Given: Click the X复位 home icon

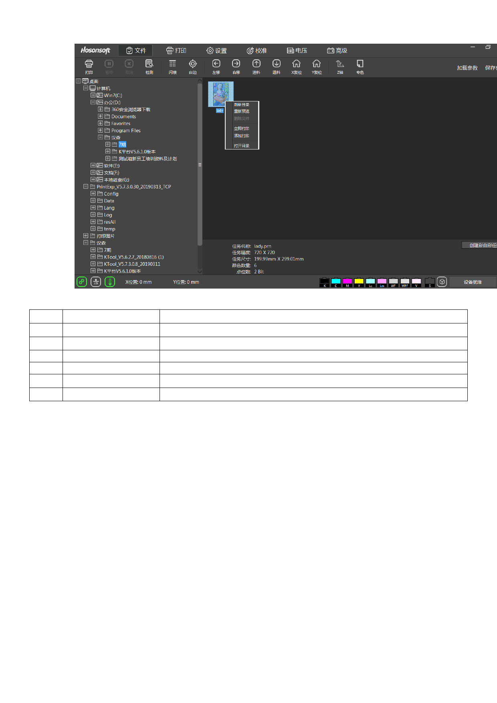Looking at the screenshot, I should click(296, 66).
